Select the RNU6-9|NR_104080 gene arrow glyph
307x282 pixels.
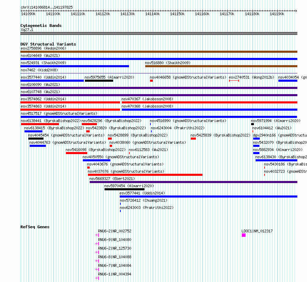pos(97,244)
